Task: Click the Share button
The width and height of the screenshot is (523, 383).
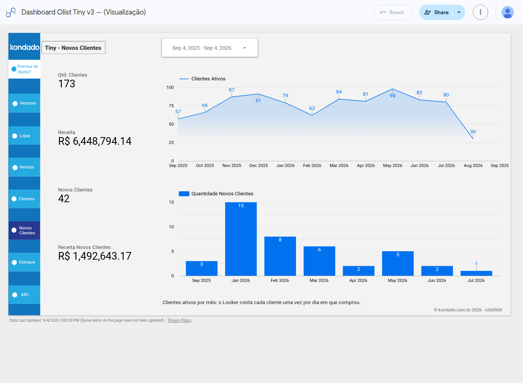Action: [x=436, y=12]
